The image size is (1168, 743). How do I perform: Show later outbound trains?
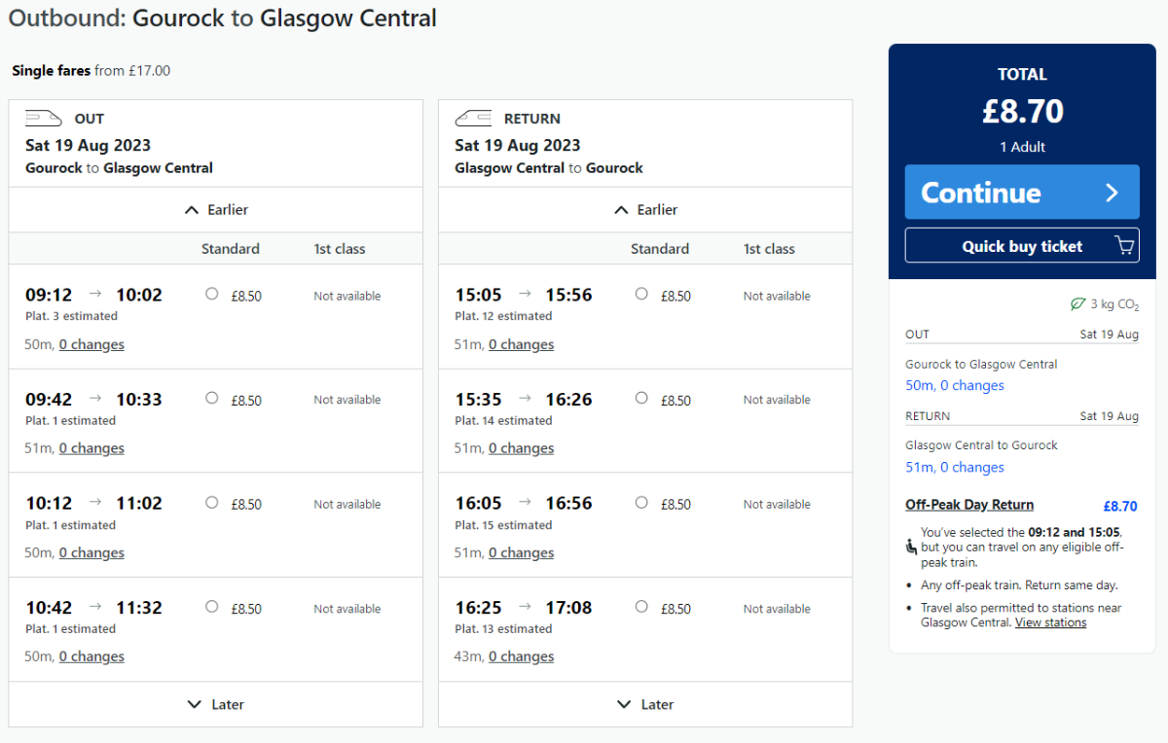click(216, 704)
